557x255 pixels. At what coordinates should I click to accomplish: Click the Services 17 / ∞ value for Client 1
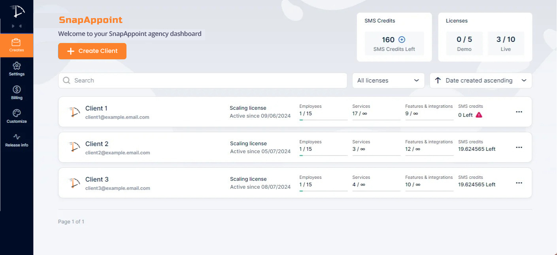(x=359, y=114)
